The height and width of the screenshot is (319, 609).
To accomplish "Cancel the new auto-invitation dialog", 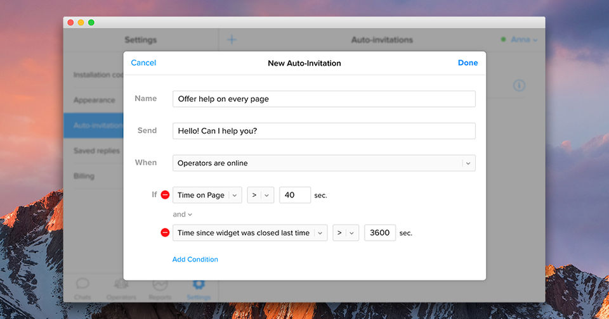I will (x=143, y=63).
